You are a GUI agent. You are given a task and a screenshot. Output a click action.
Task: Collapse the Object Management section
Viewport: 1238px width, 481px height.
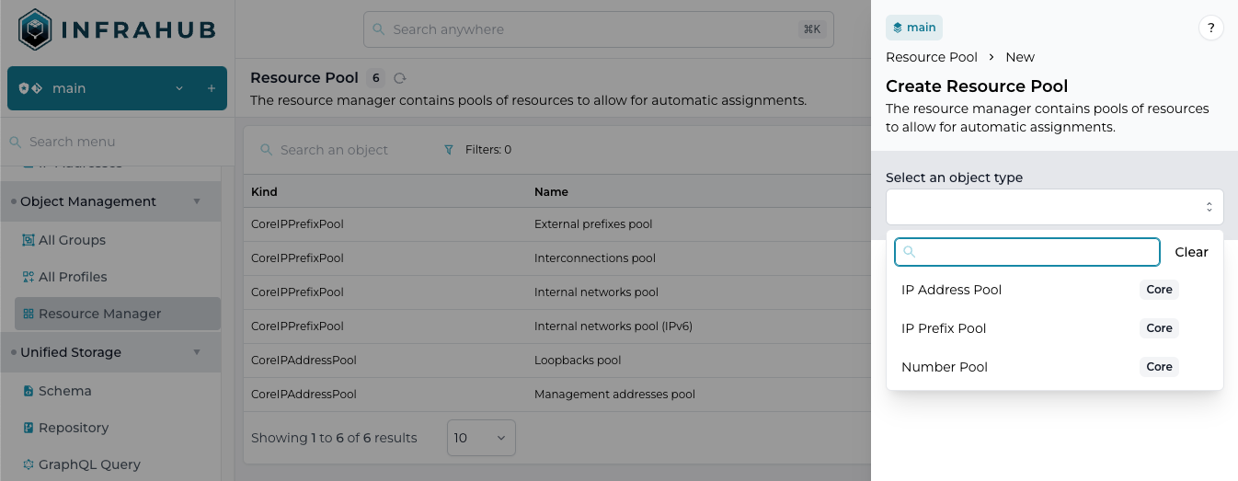click(x=196, y=201)
